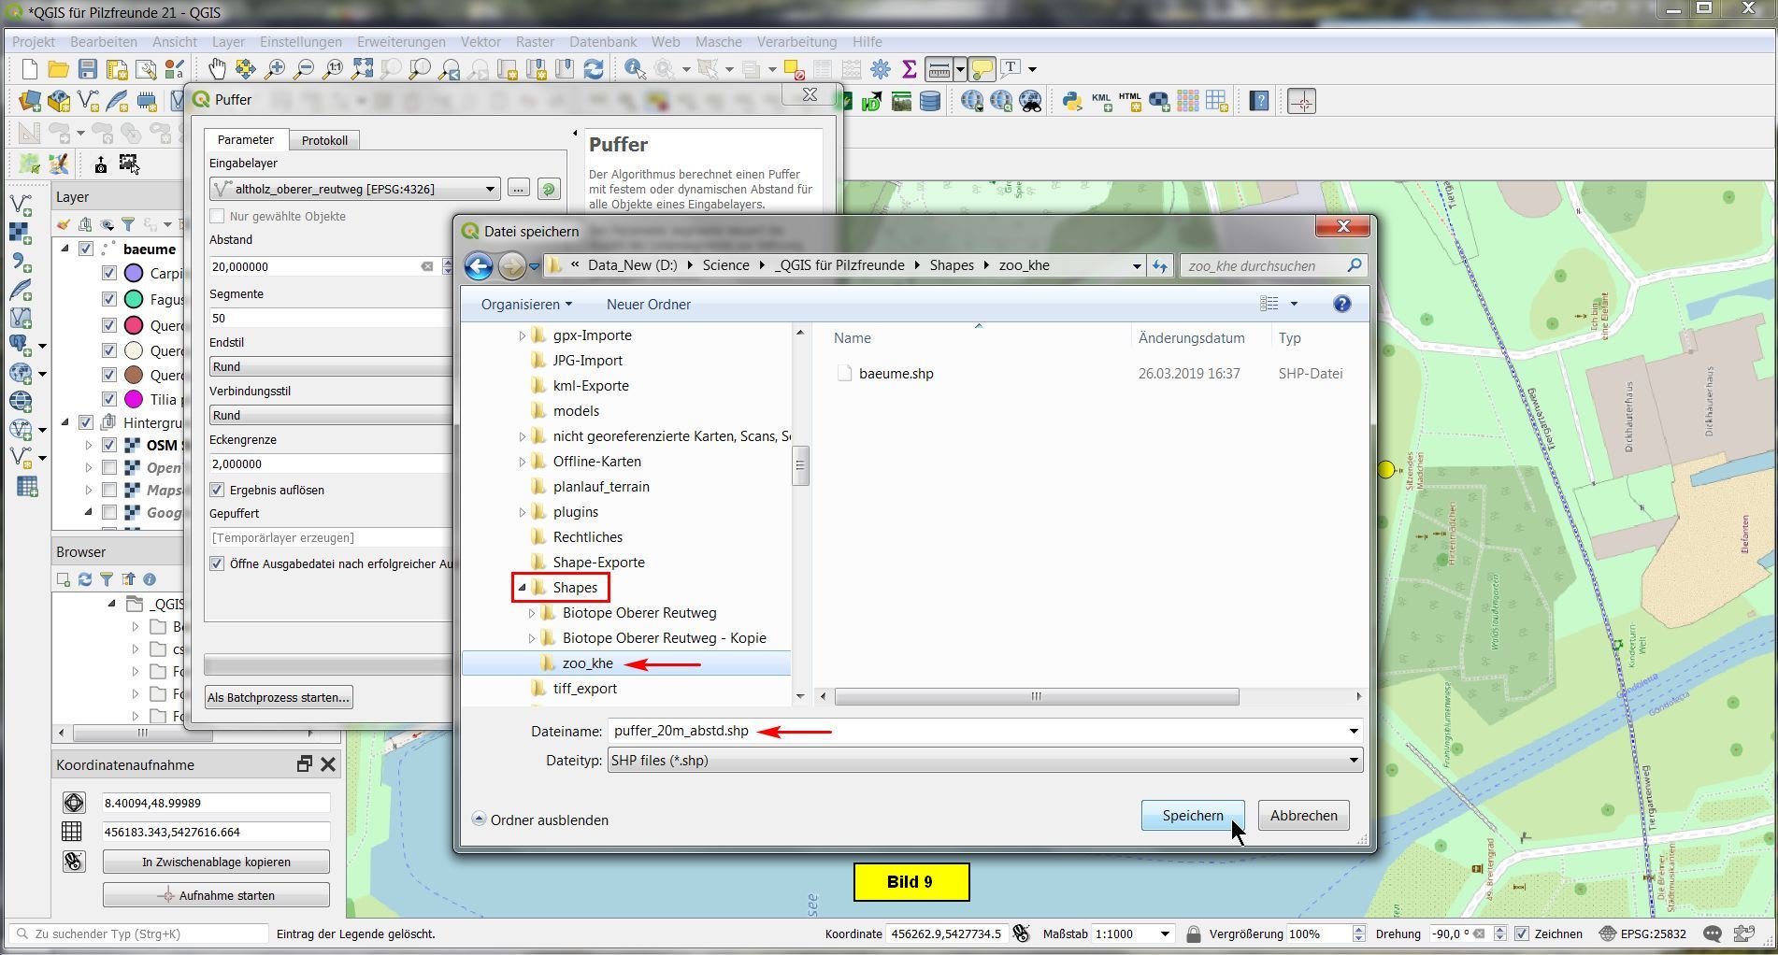Click the Save Project floppy disk icon
The height and width of the screenshot is (955, 1778).
click(88, 69)
